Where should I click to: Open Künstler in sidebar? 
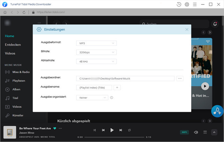[14, 115]
